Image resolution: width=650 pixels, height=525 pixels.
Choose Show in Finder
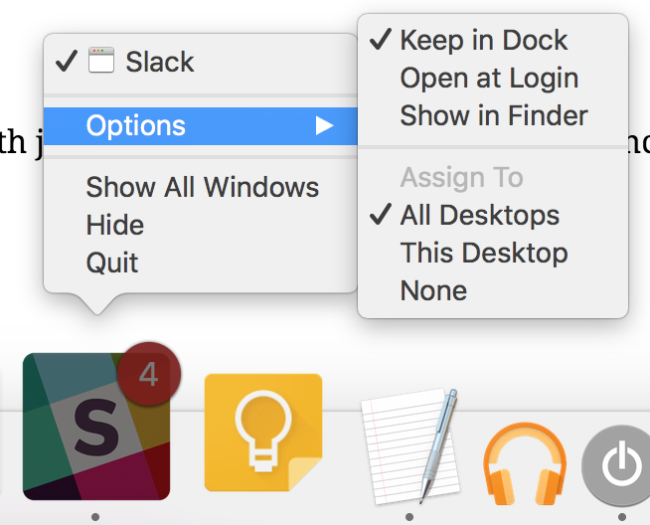tap(493, 115)
